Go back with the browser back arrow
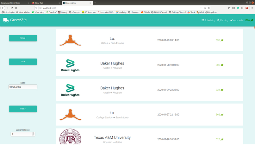The width and height of the screenshot is (255, 145). point(3,8)
